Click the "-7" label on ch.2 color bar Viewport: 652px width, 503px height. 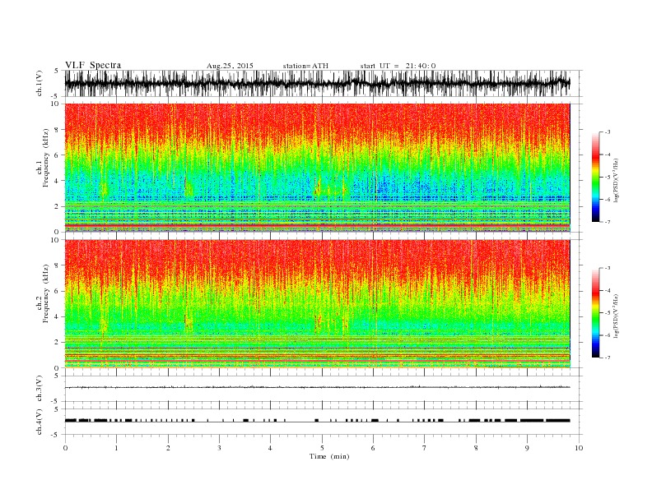[x=608, y=358]
